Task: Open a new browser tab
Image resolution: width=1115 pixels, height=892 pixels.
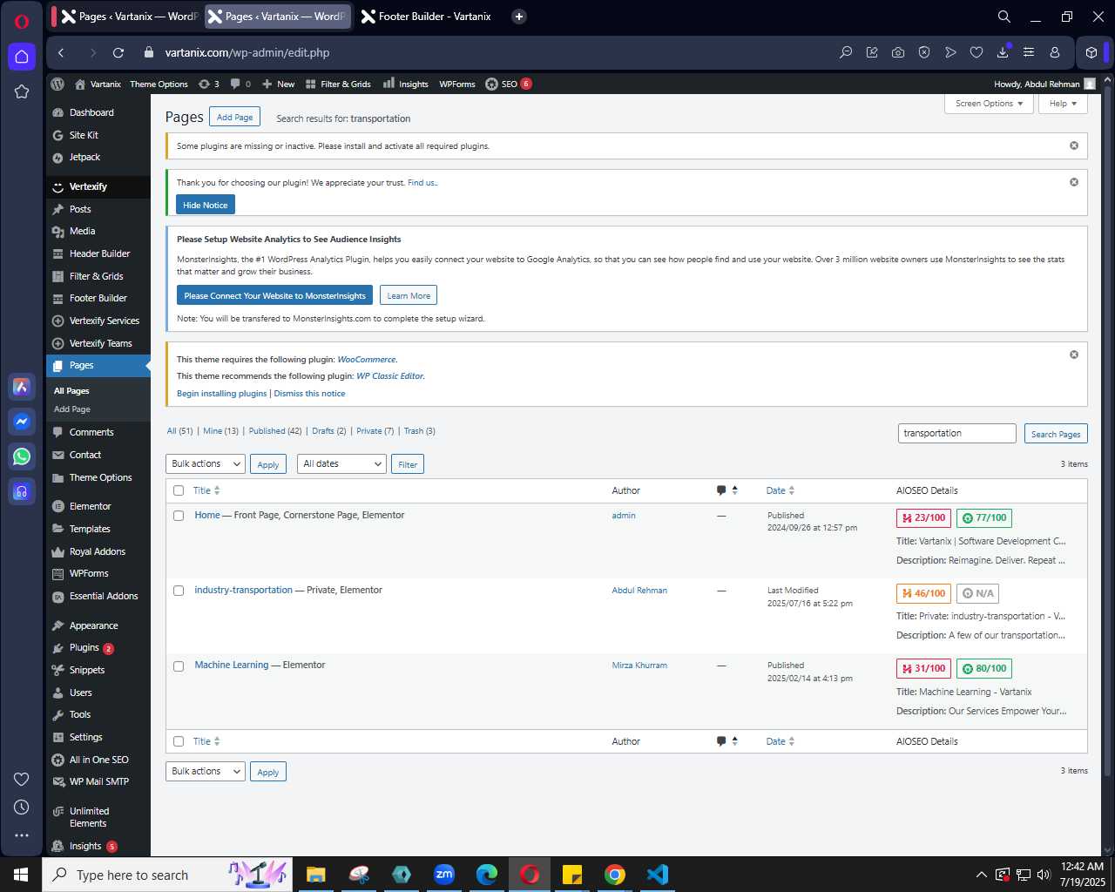Action: tap(519, 17)
